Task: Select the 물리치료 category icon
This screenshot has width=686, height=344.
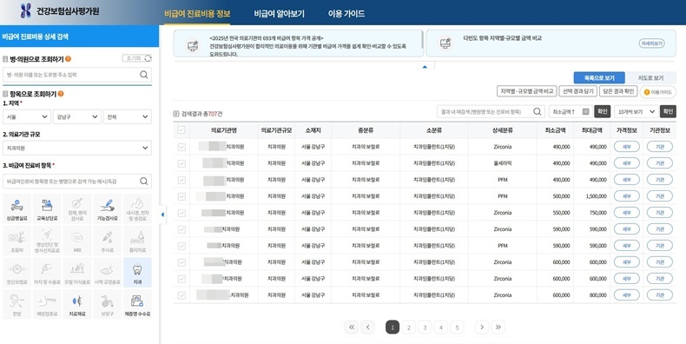Action: point(137,241)
